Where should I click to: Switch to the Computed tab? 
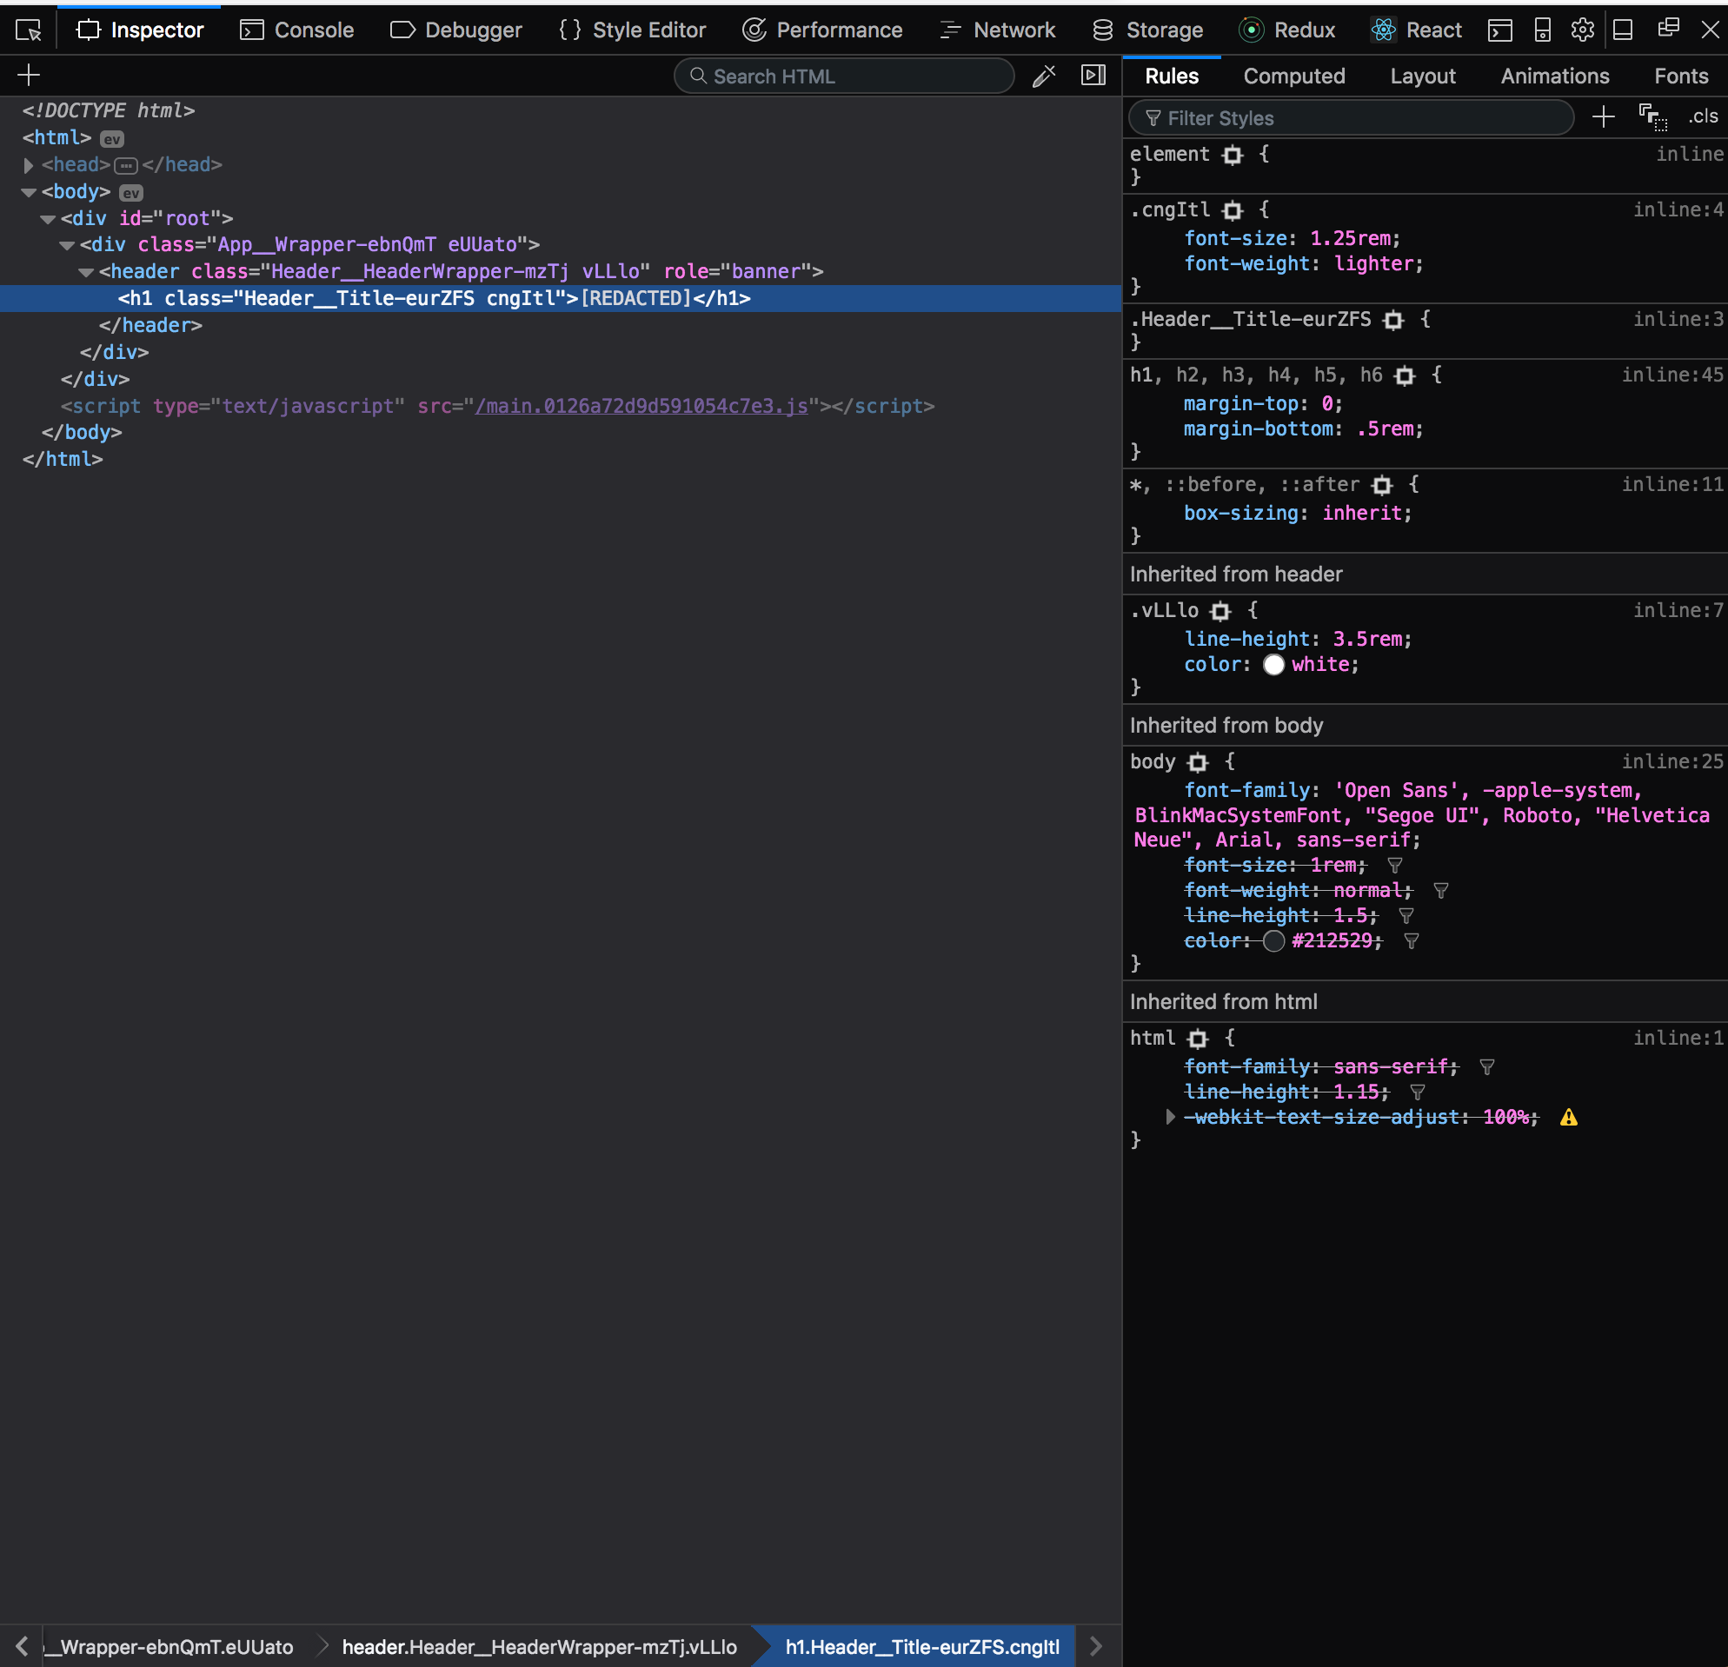click(x=1293, y=76)
